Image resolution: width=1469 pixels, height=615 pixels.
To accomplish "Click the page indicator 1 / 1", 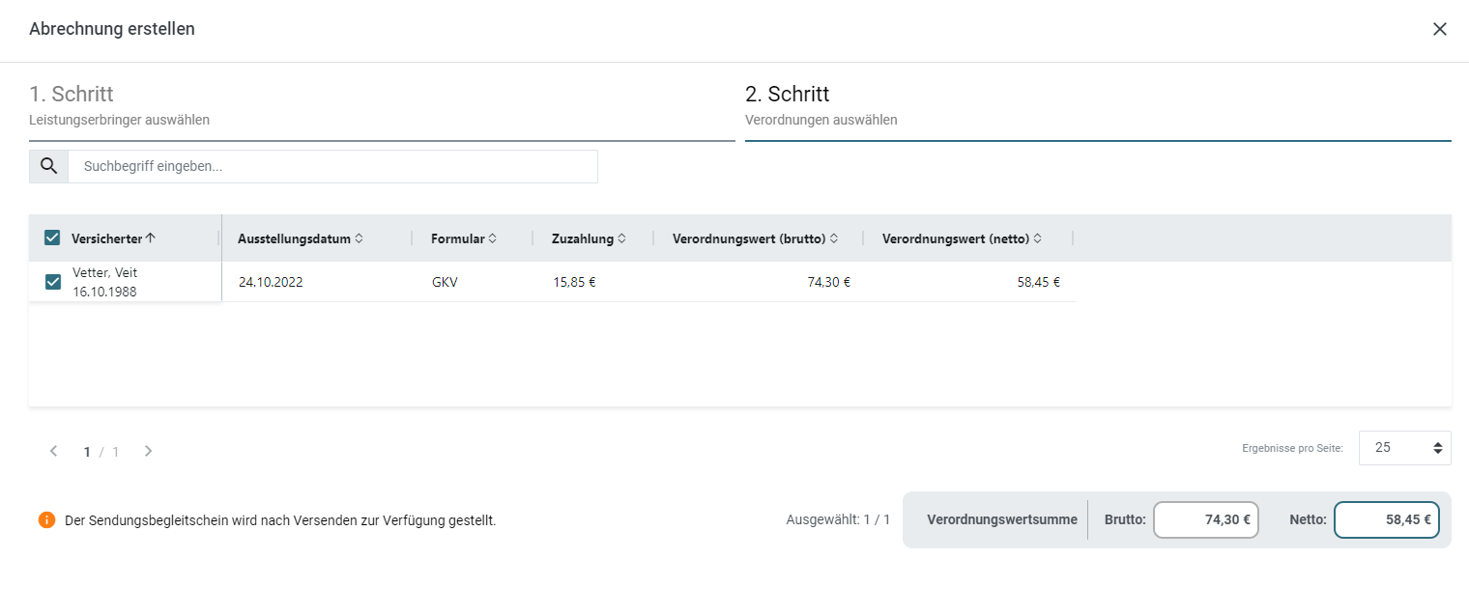I will point(101,451).
